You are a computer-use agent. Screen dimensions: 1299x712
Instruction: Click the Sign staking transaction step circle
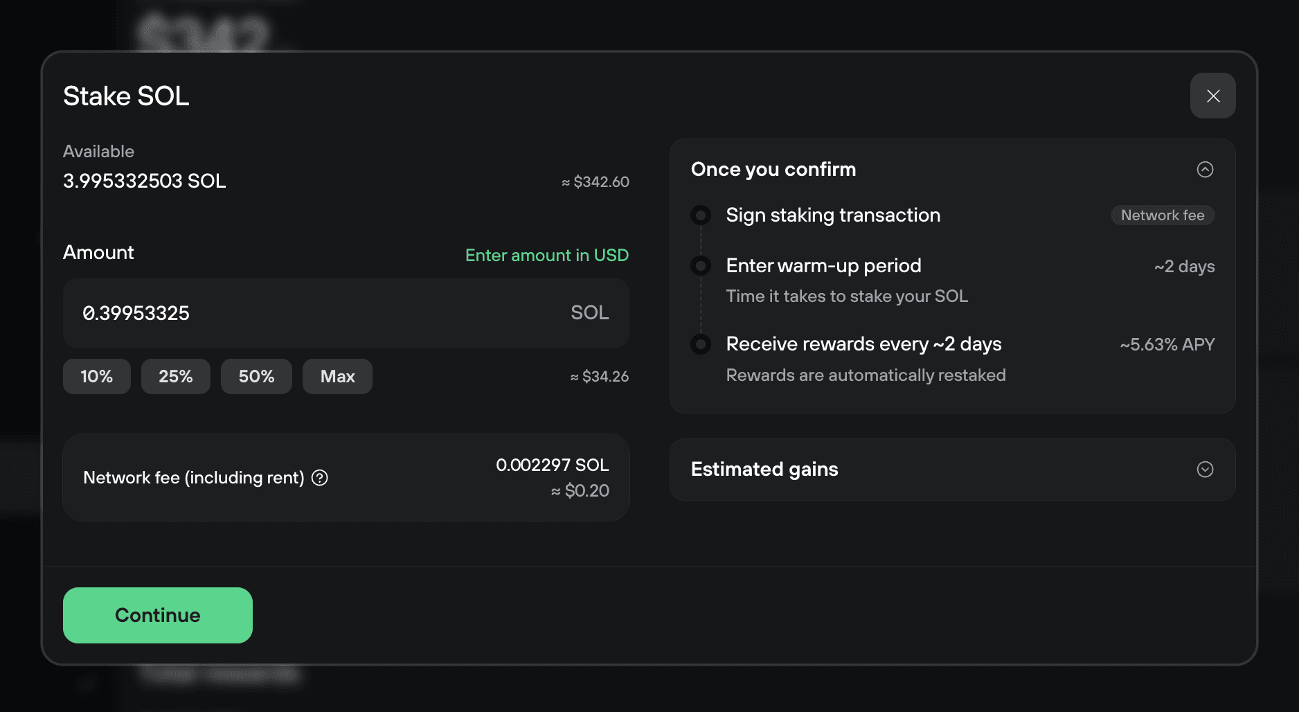tap(701, 215)
